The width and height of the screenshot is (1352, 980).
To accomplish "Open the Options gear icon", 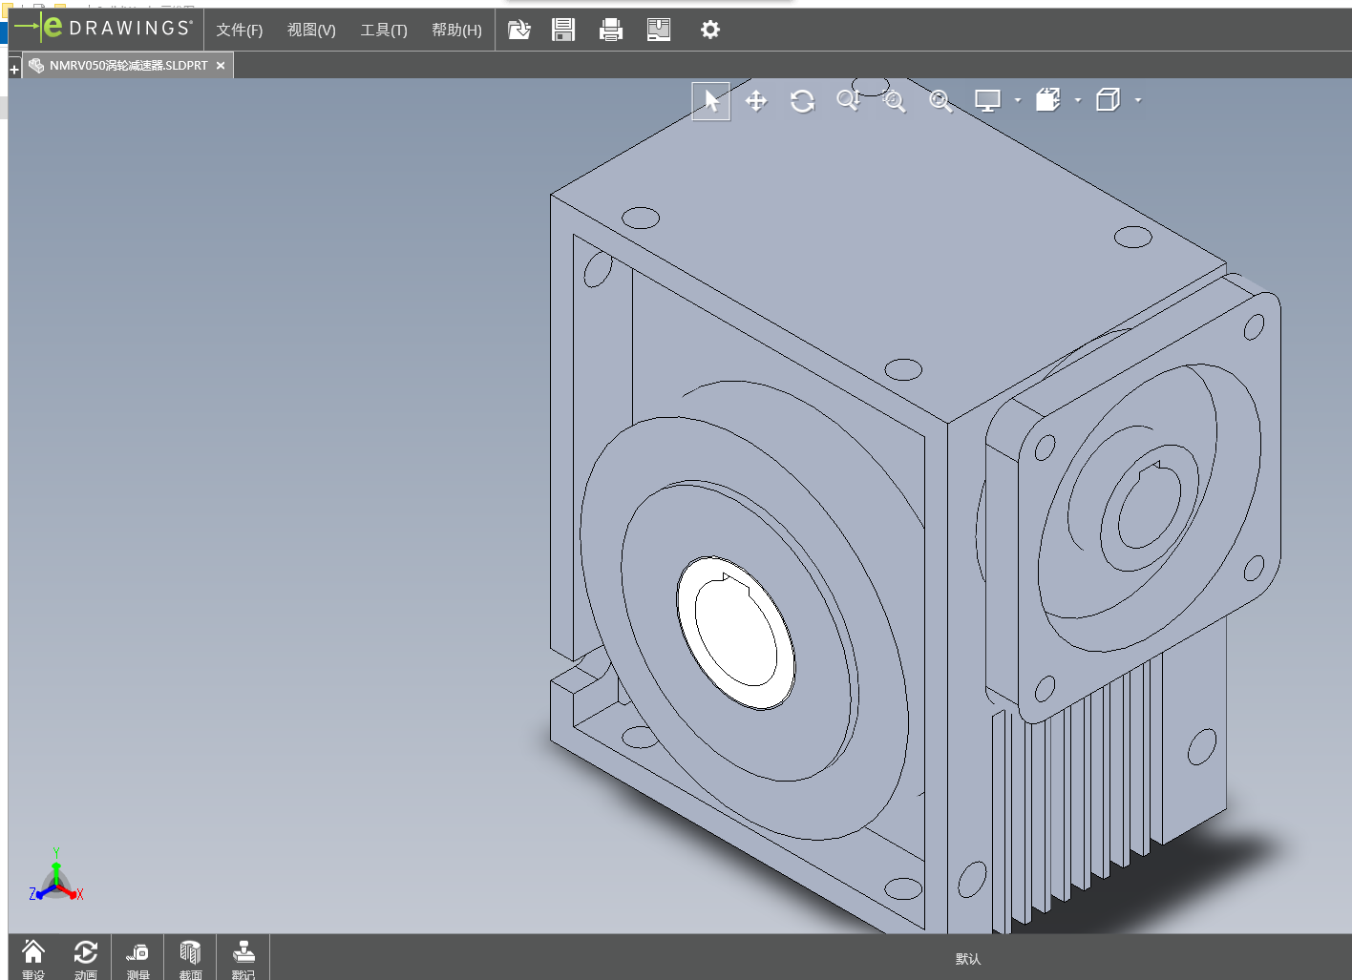I will click(709, 30).
